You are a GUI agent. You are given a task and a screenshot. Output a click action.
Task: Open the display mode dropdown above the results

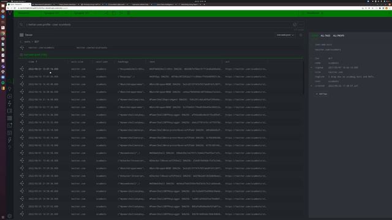pos(285,35)
